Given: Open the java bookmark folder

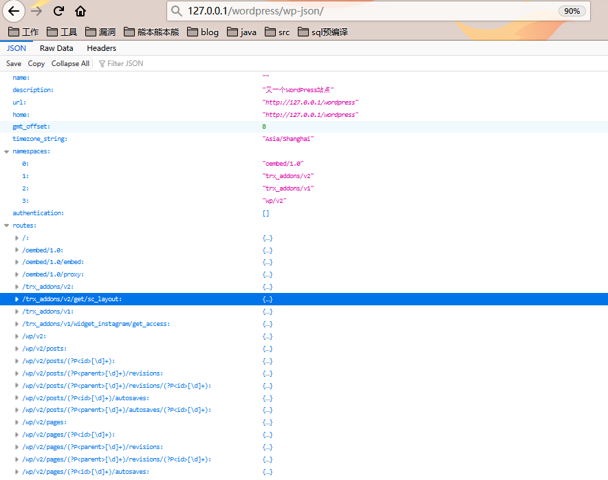Looking at the screenshot, I should 241,32.
